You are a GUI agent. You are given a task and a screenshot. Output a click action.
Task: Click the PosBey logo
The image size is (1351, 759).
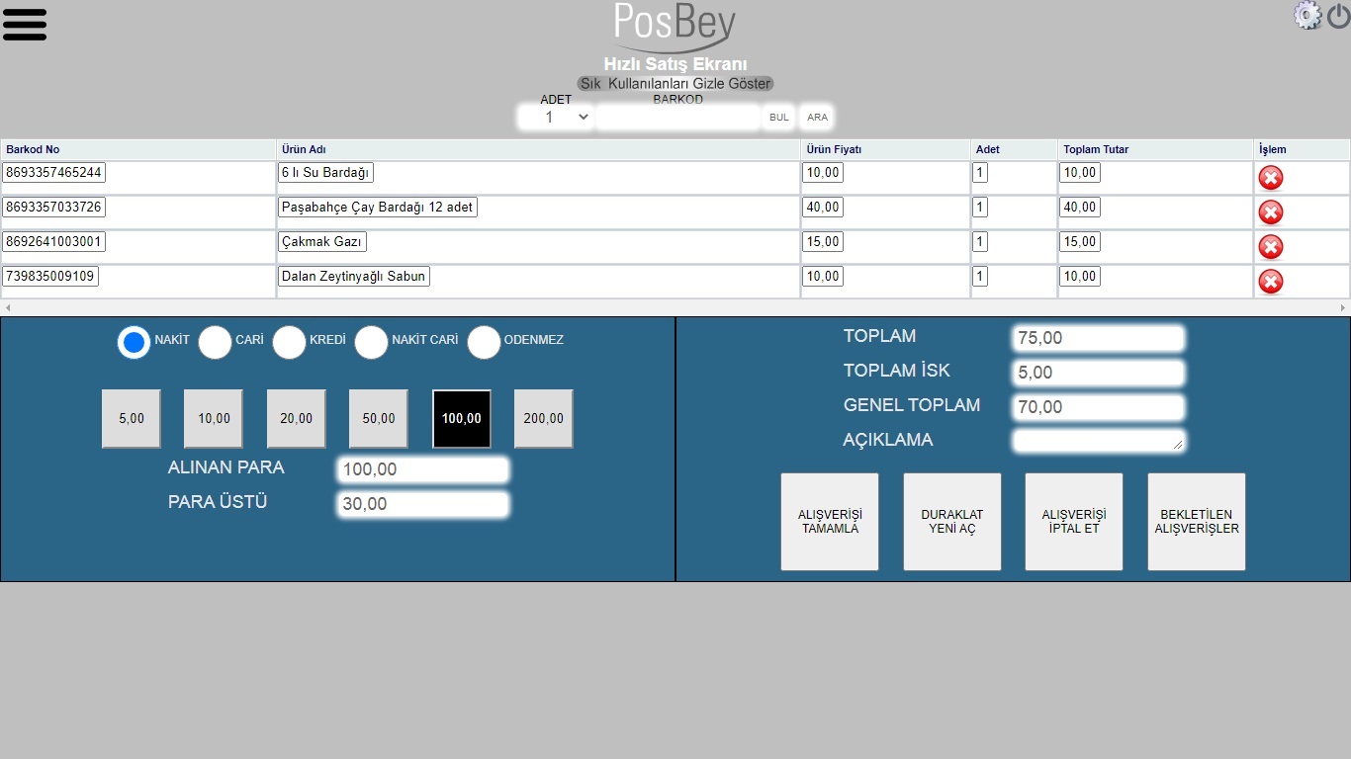point(675,26)
